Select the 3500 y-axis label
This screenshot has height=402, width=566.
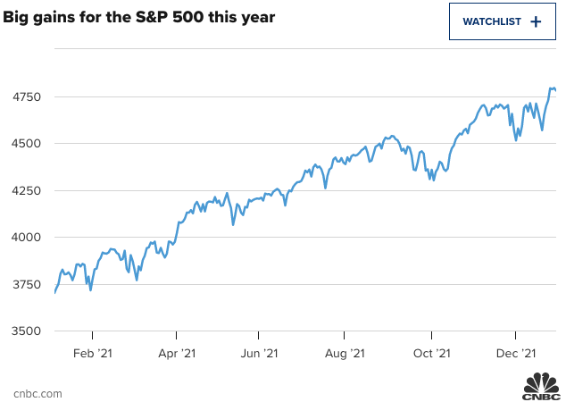coord(18,331)
